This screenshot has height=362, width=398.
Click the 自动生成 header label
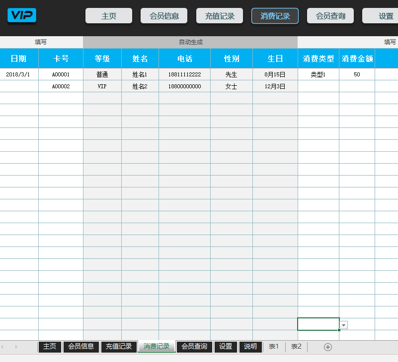pos(190,42)
